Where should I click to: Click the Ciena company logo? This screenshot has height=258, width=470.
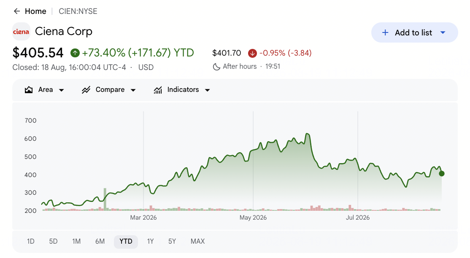point(21,32)
